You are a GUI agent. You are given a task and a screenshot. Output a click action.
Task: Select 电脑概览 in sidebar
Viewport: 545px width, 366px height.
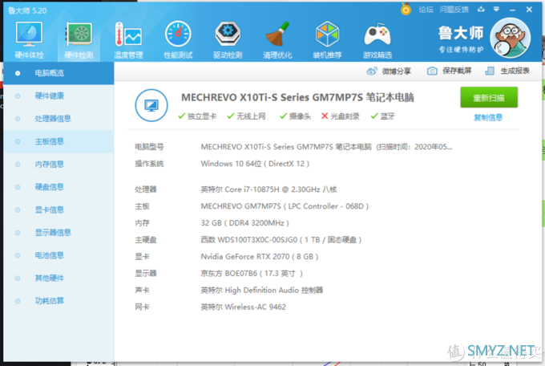59,73
